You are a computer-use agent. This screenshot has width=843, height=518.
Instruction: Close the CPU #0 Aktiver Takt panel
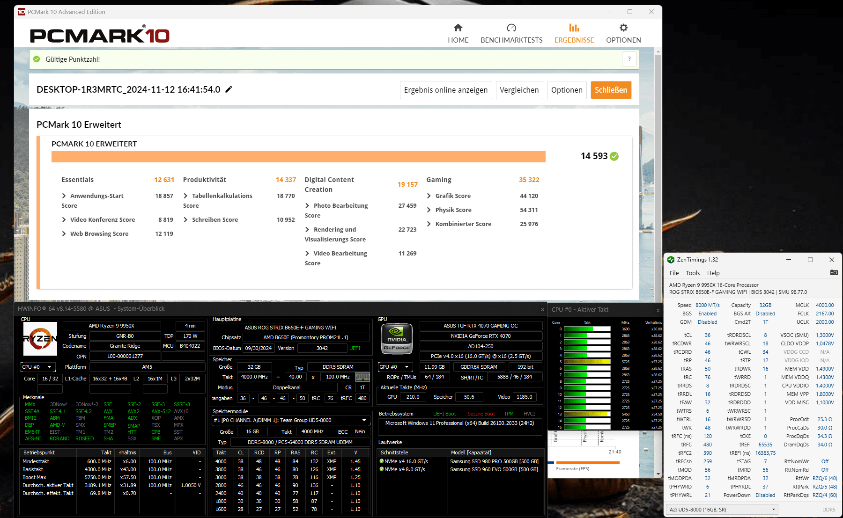point(658,310)
